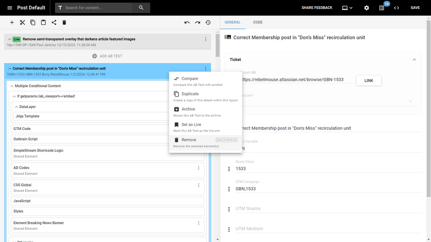
Task: Collapse the Multiple Conditional Content node
Action: pyautogui.click(x=12, y=86)
